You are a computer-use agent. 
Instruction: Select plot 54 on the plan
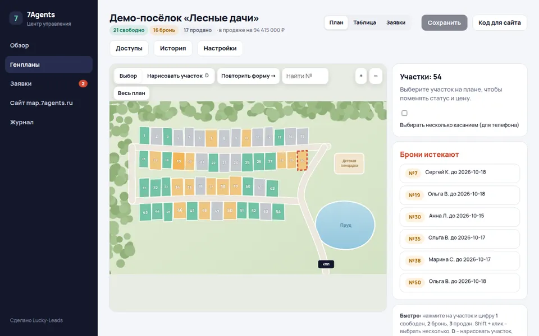click(x=278, y=212)
